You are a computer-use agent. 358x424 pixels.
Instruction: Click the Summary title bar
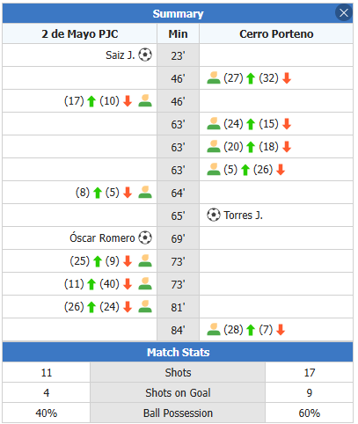click(178, 13)
